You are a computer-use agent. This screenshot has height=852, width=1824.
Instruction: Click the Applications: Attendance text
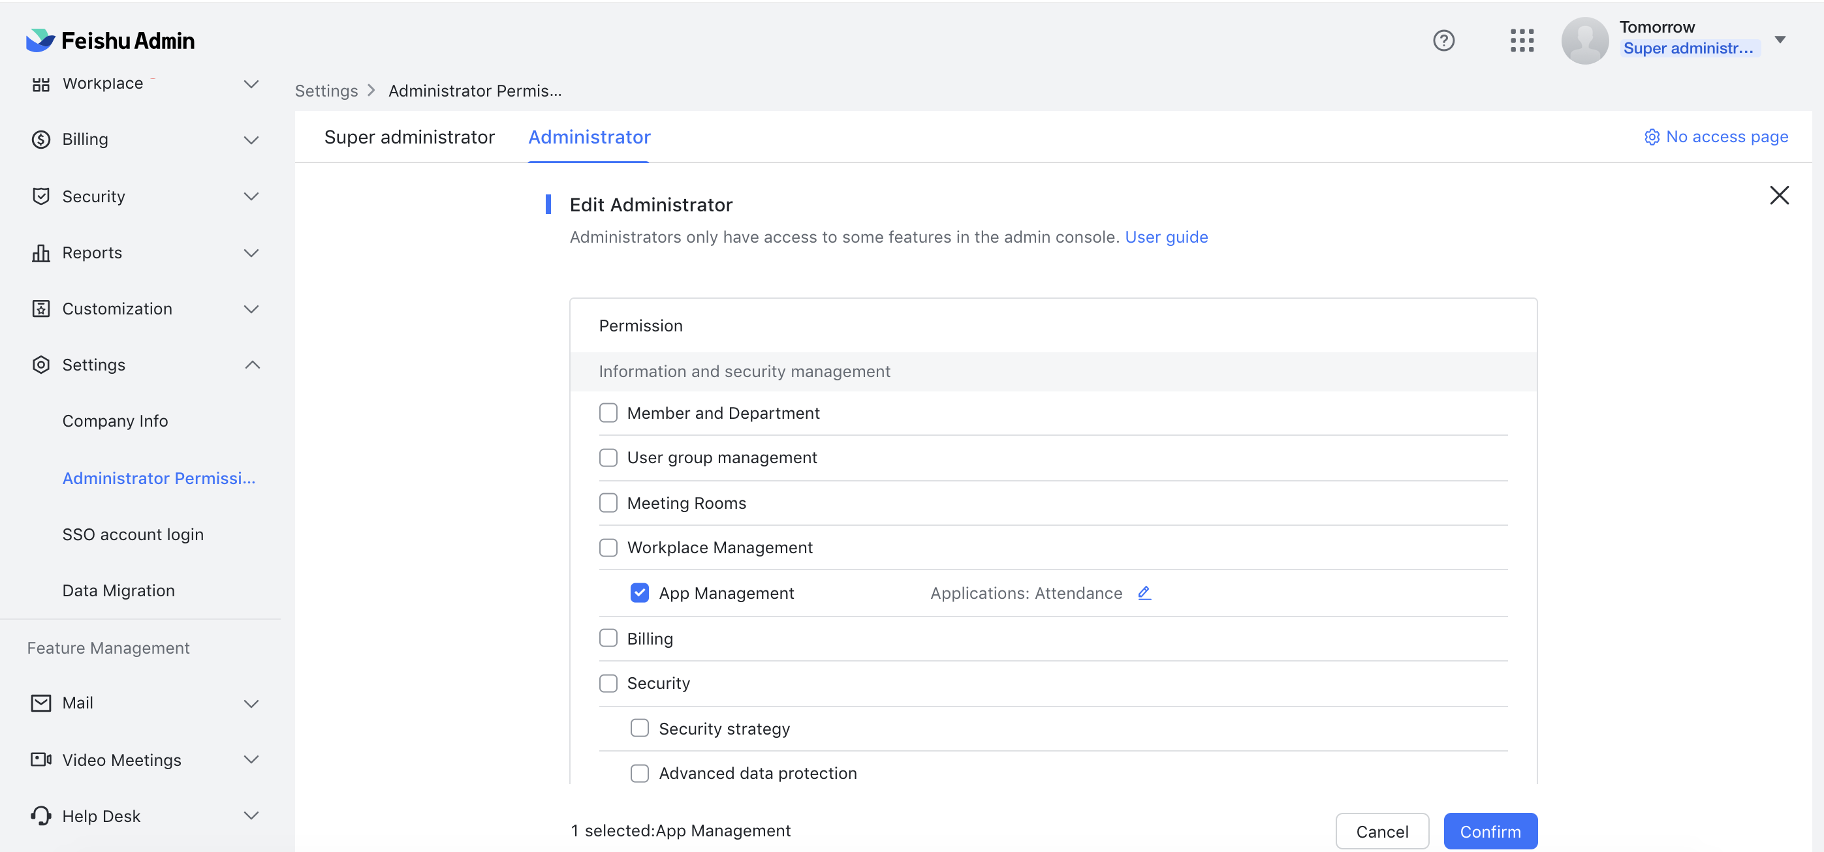(x=1026, y=593)
